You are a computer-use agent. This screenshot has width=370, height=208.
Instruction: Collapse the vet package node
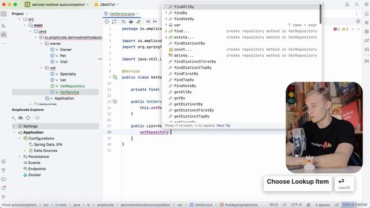click(x=41, y=68)
